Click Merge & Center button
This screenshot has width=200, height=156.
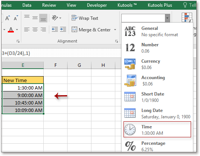[x=91, y=30]
